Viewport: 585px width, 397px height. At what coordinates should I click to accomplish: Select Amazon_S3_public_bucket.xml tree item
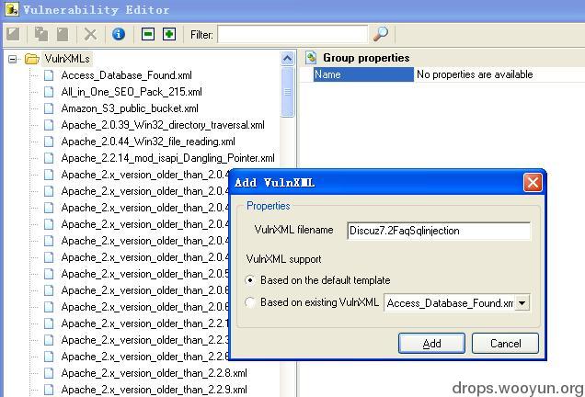point(130,108)
